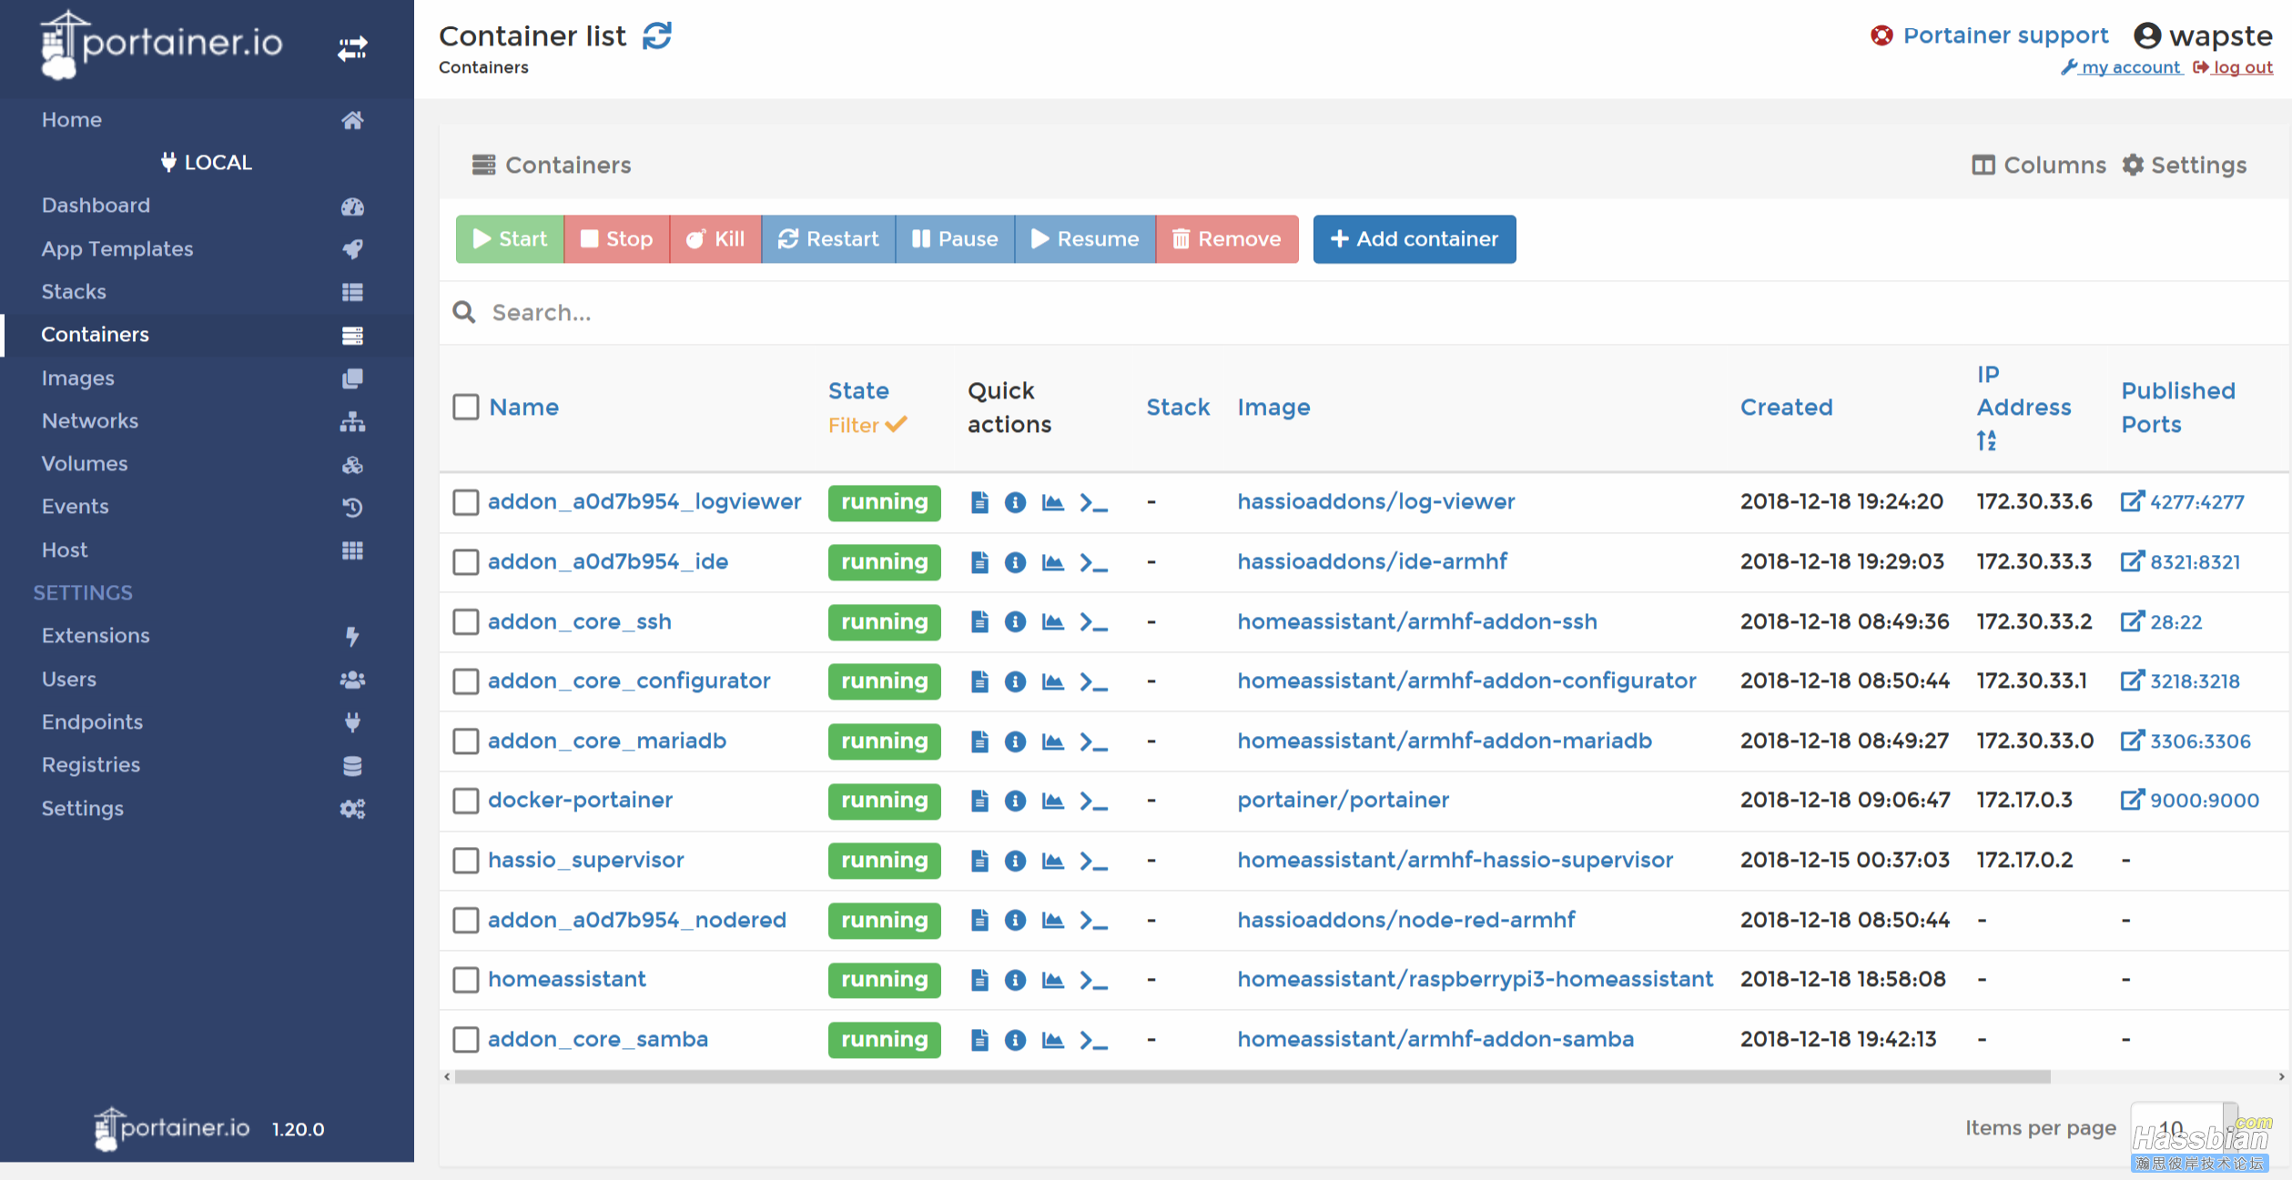
Task: Click the log out link
Action: pos(2234,67)
